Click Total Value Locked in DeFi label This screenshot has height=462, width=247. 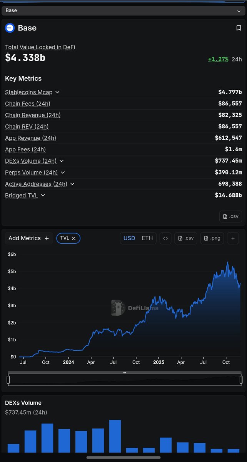tap(40, 47)
